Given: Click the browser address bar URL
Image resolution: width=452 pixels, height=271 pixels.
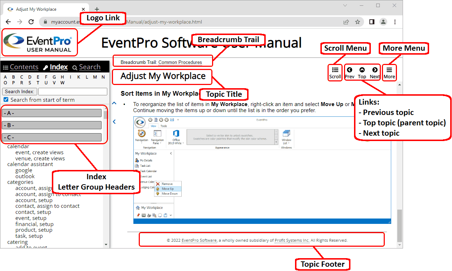Looking at the screenshot, I should click(127, 22).
